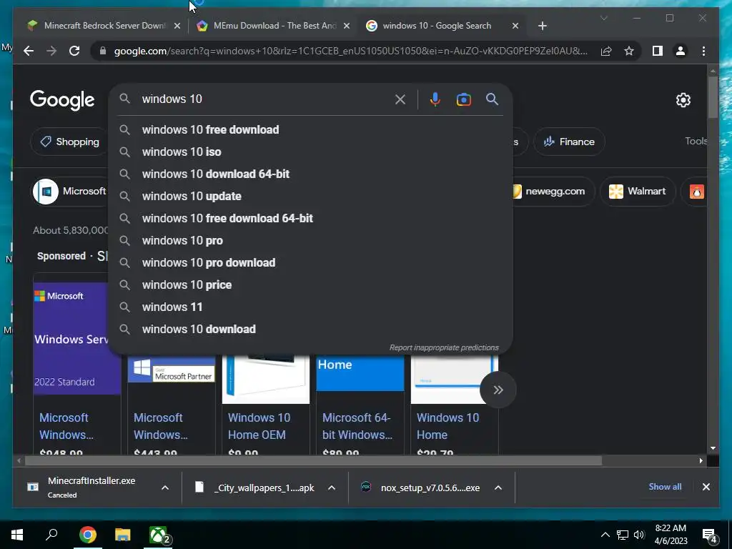Open Chrome side panel
Screen dimensions: 732x549
(x=658, y=51)
